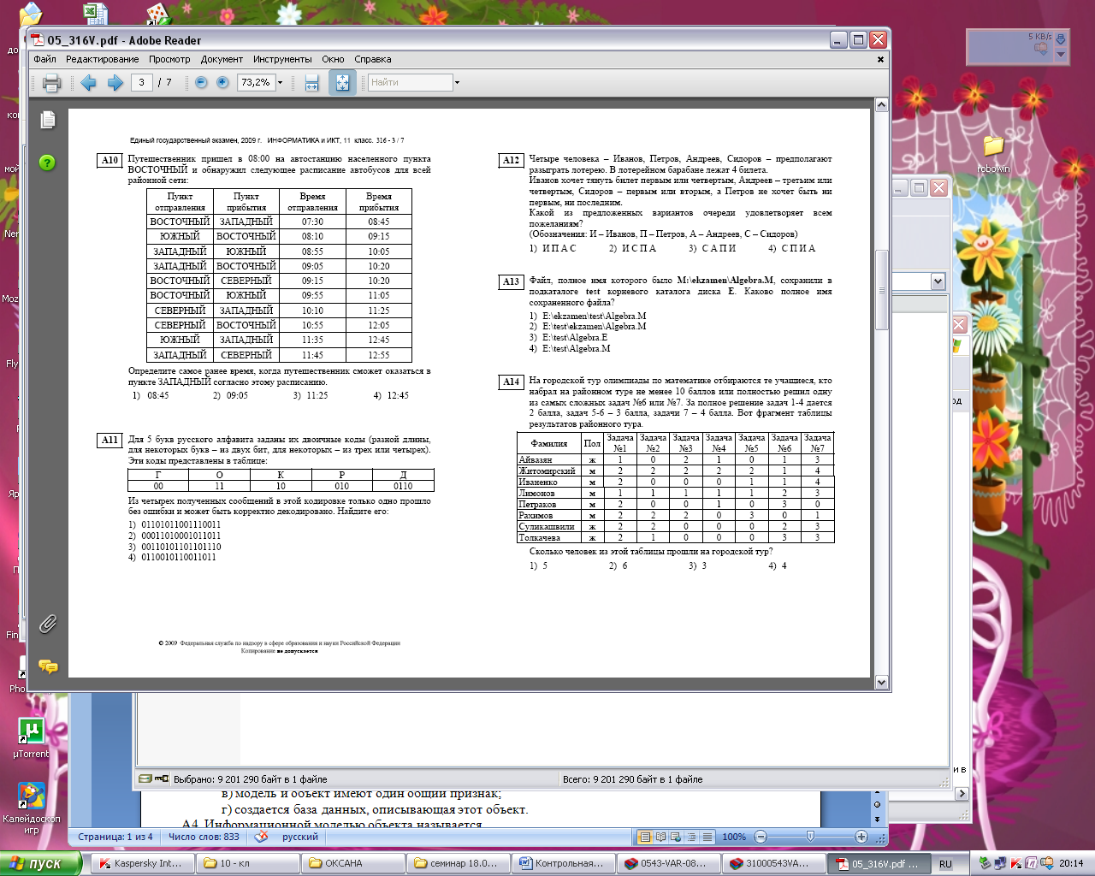Image resolution: width=1095 pixels, height=876 pixels.
Task: Open the Файл menu
Action: pyautogui.click(x=44, y=59)
